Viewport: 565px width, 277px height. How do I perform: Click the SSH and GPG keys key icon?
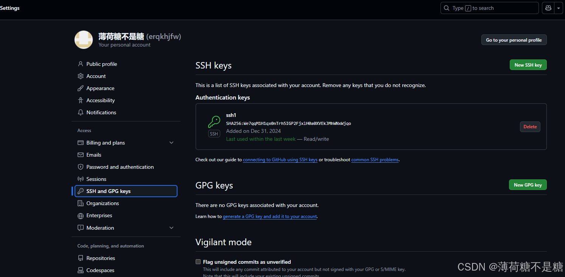click(80, 191)
